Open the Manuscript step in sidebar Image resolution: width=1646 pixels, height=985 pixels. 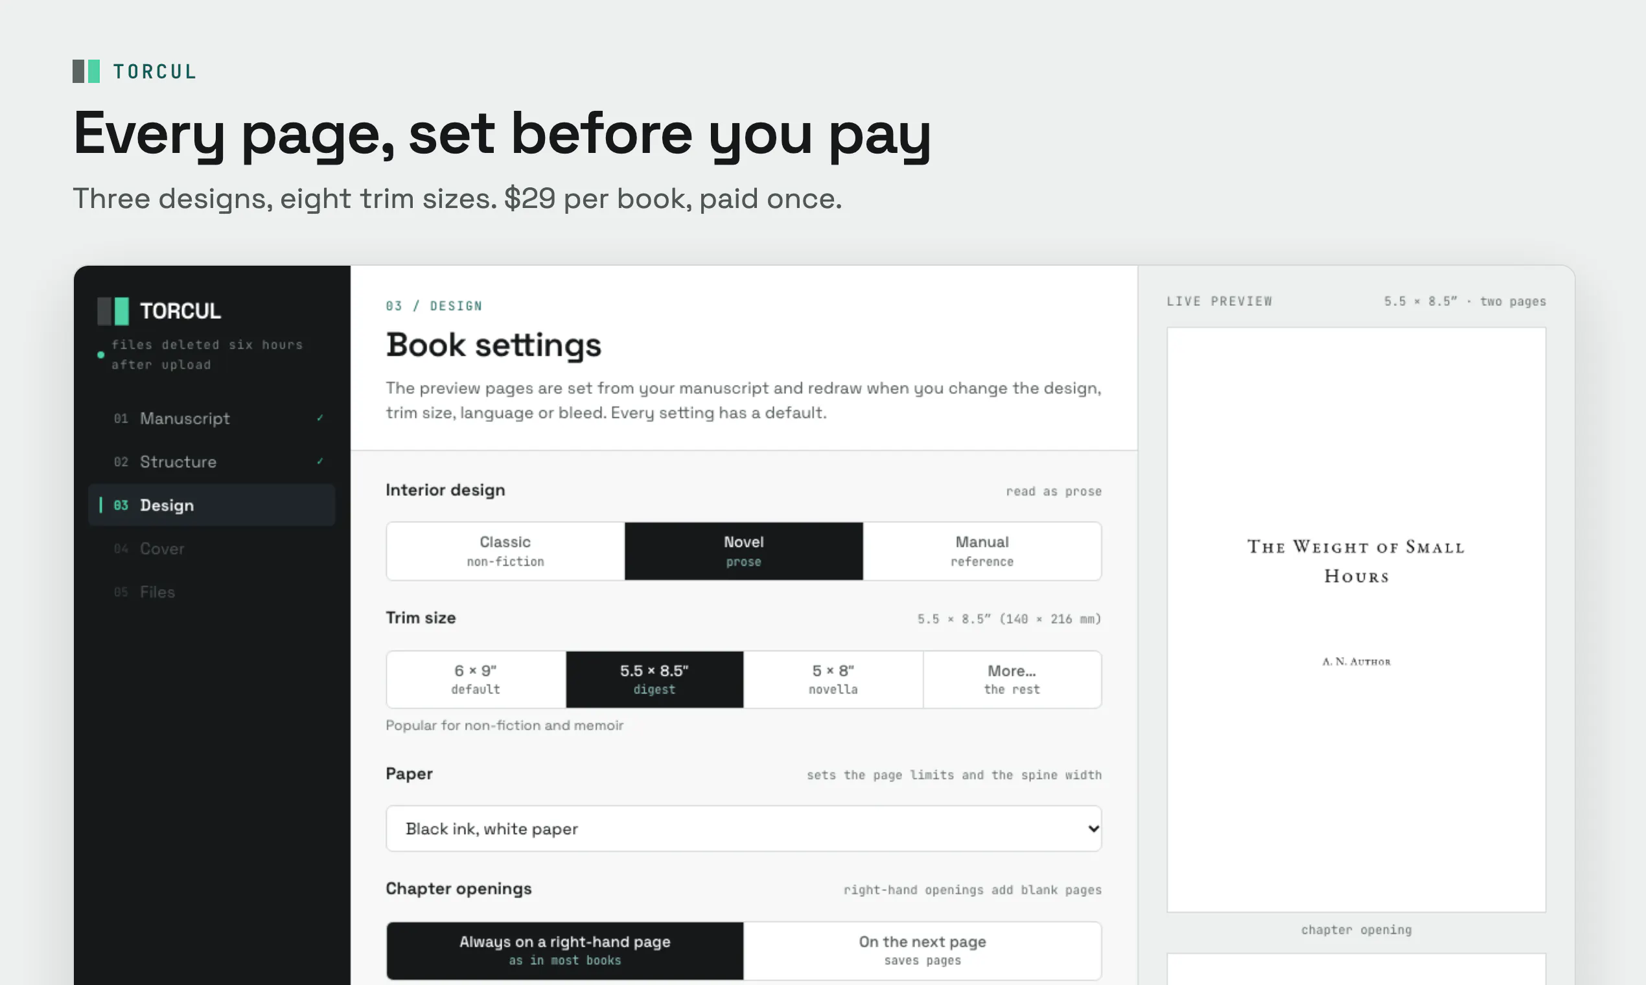pos(212,418)
